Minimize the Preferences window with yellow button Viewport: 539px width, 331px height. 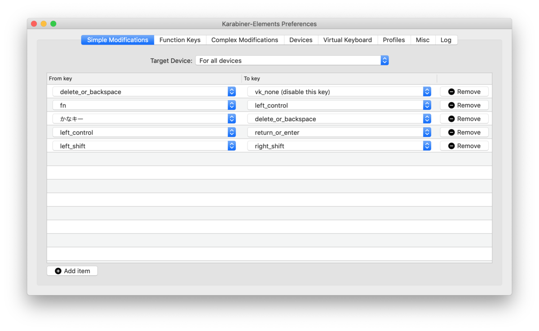point(44,24)
